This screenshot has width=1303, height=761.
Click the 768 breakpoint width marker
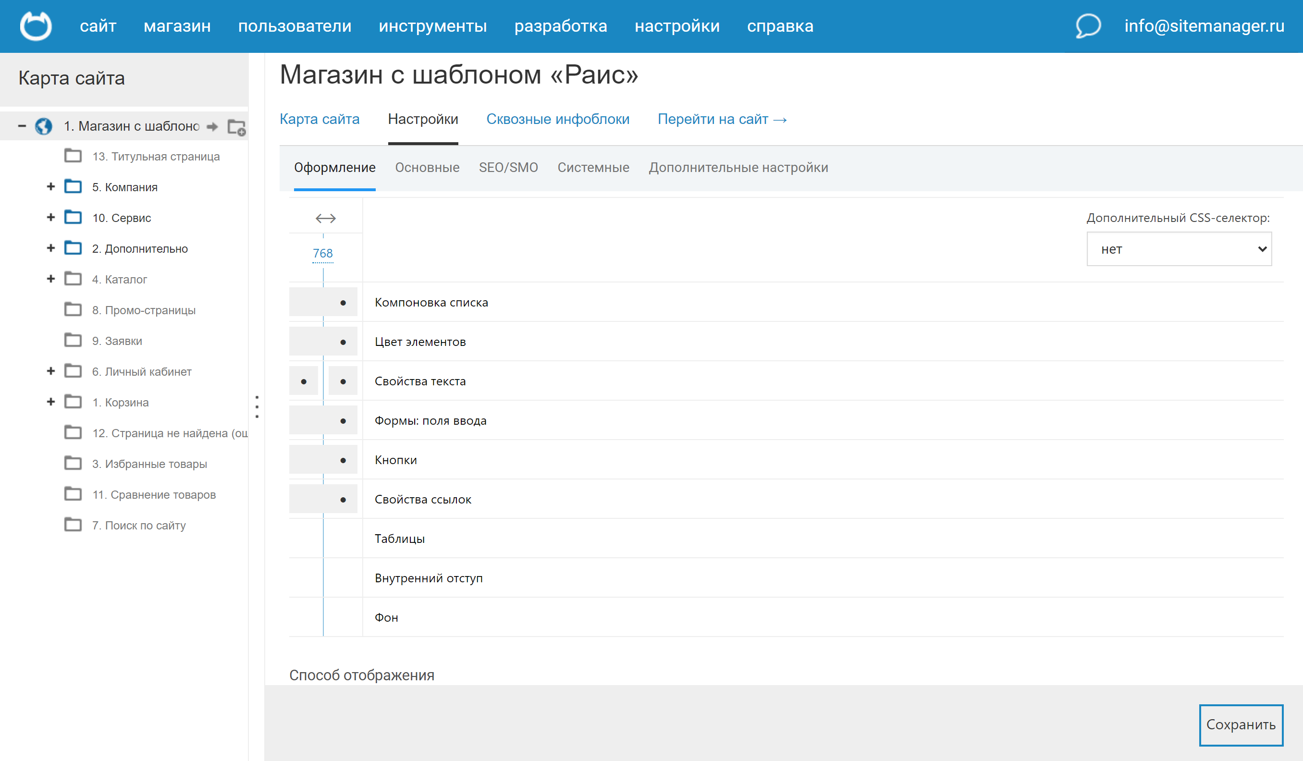tap(323, 253)
